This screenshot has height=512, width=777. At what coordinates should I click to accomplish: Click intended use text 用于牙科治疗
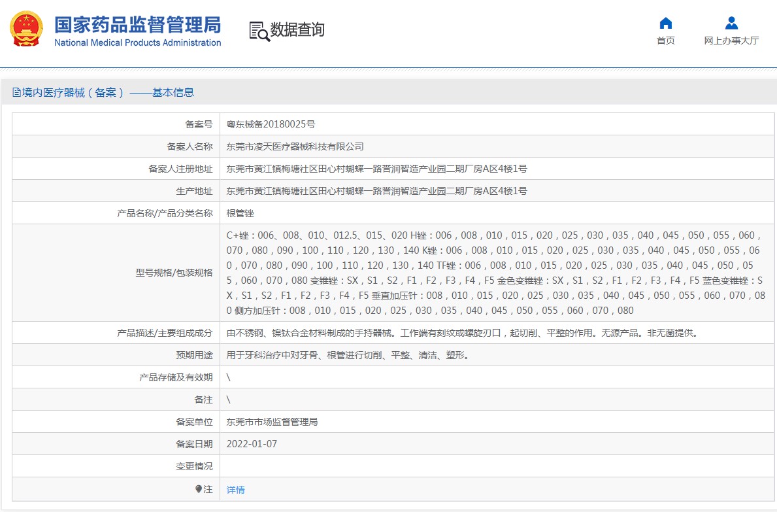coord(348,355)
